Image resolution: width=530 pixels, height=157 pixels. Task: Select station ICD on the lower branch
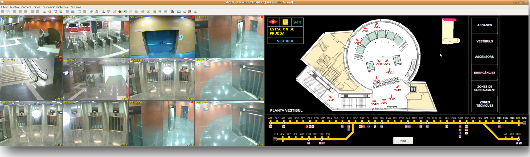[x=322, y=134]
